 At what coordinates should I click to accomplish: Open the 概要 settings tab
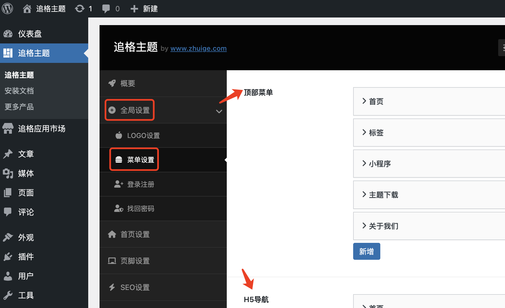[x=163, y=83]
